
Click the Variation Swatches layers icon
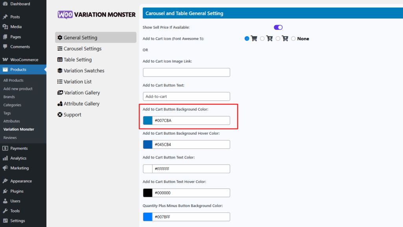(60, 71)
